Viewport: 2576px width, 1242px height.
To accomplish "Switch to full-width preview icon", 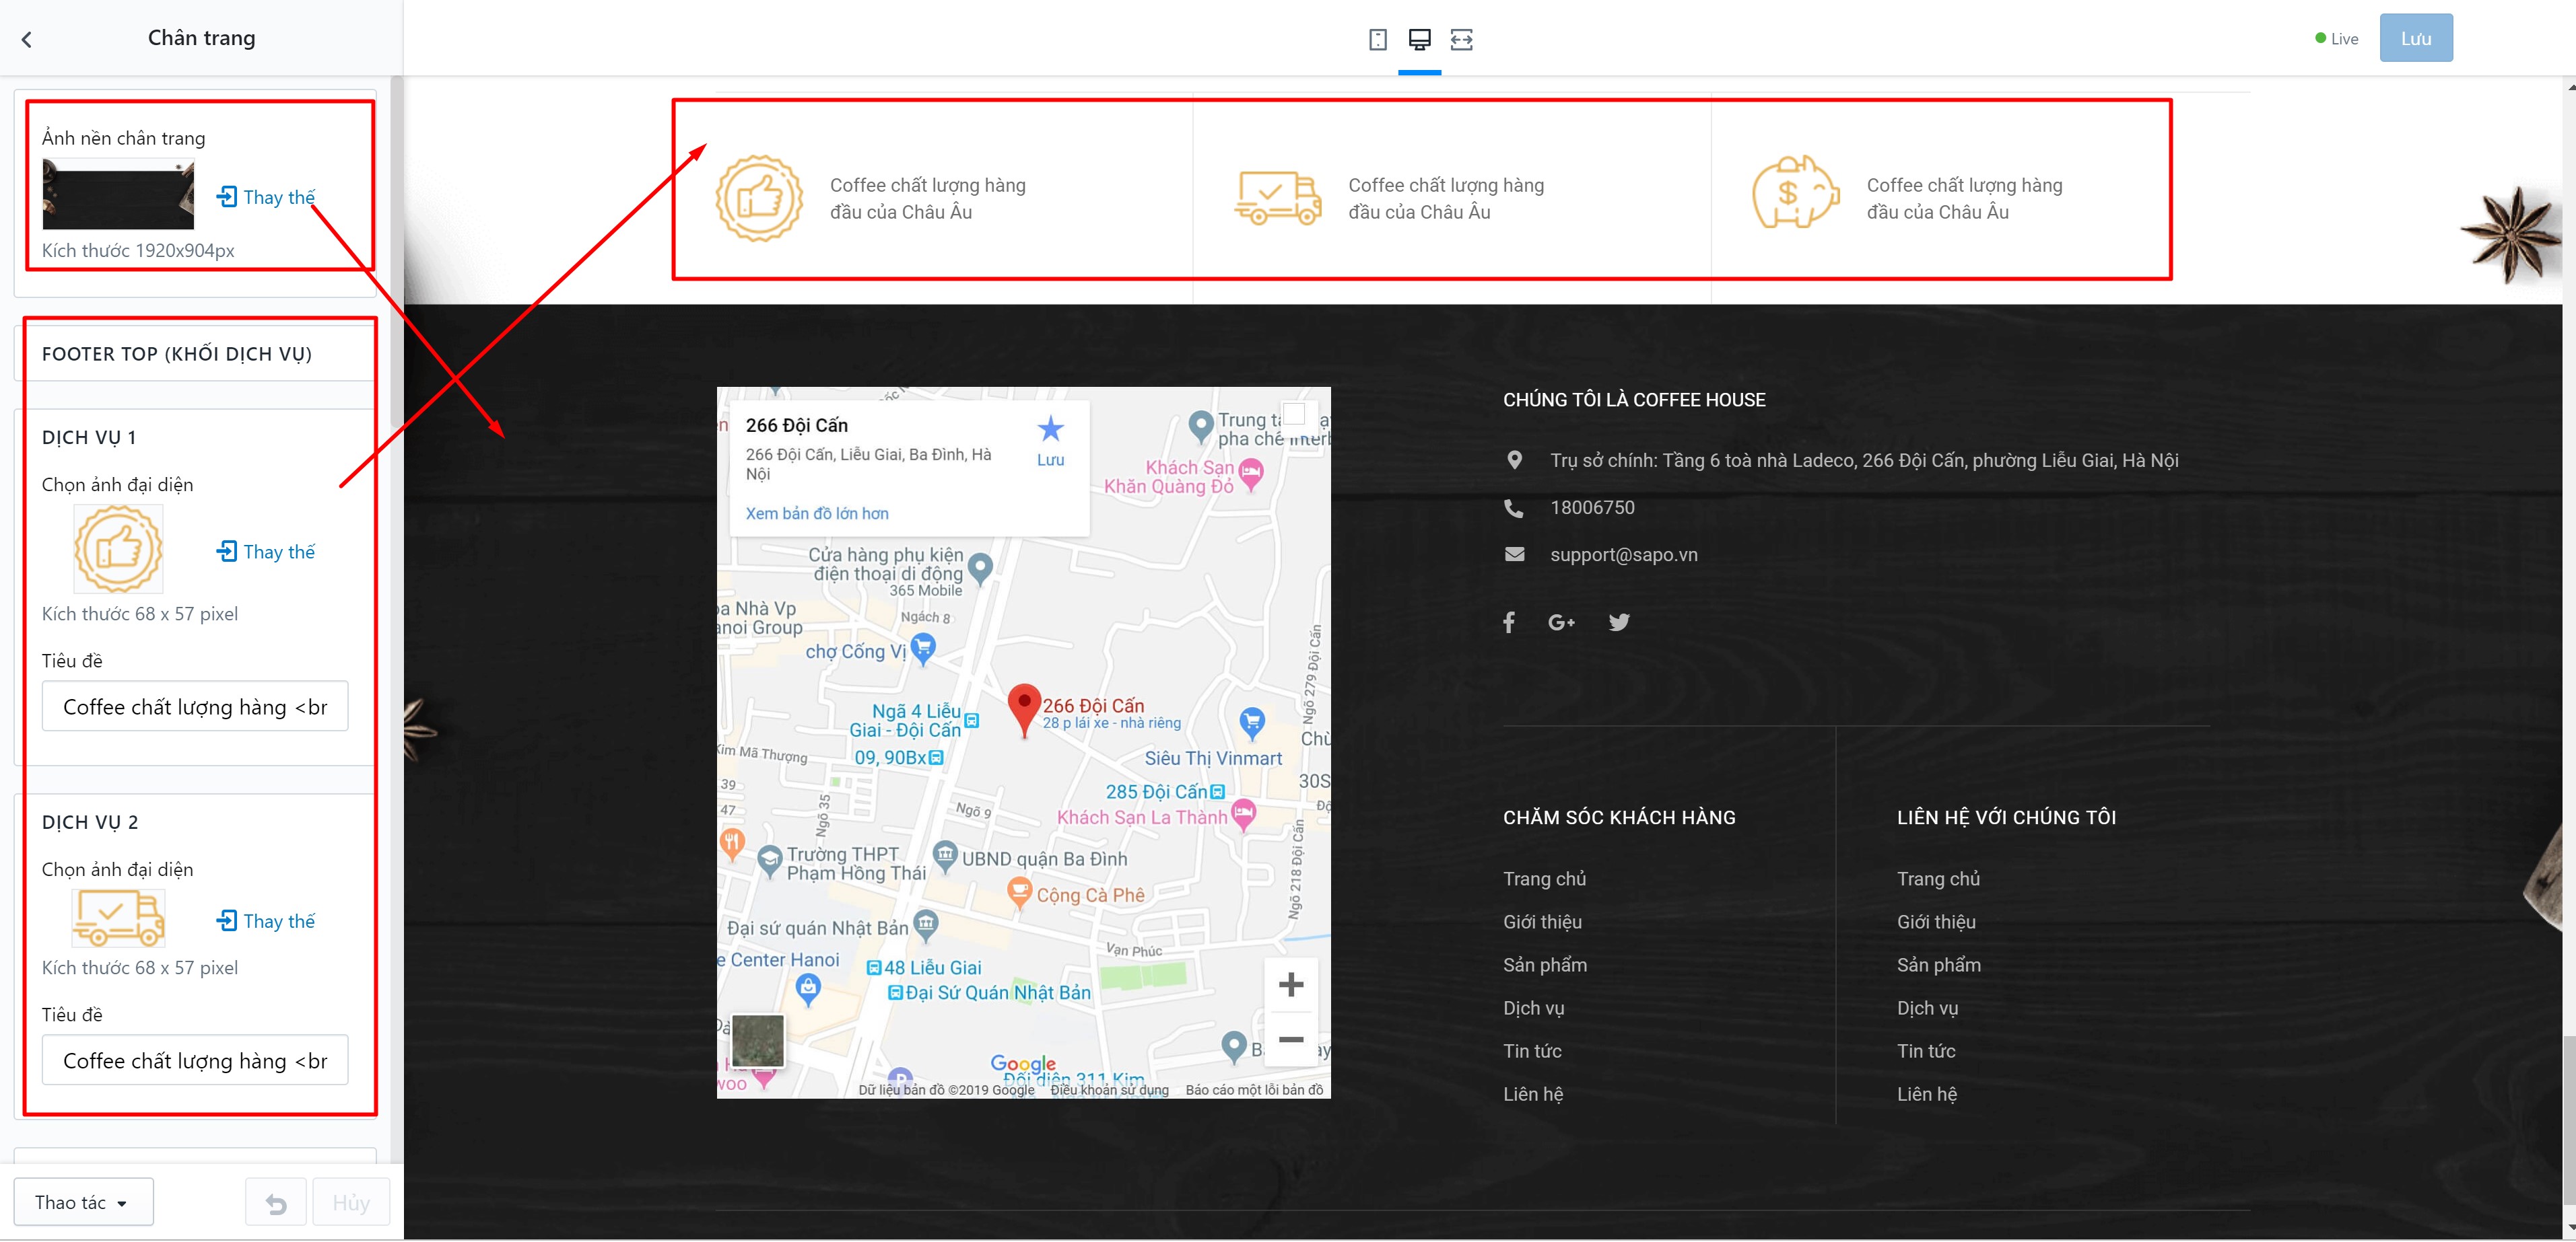I will (x=1461, y=39).
